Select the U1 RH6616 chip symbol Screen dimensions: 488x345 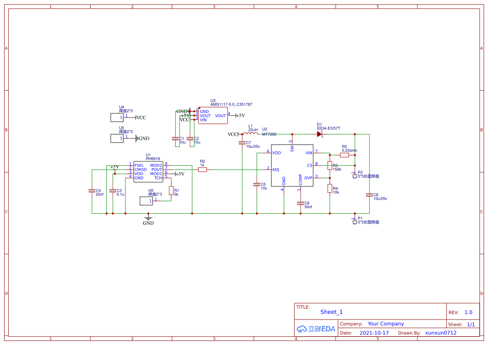[x=148, y=172]
